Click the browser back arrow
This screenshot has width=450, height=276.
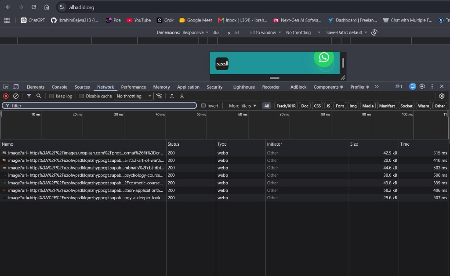coord(8,7)
